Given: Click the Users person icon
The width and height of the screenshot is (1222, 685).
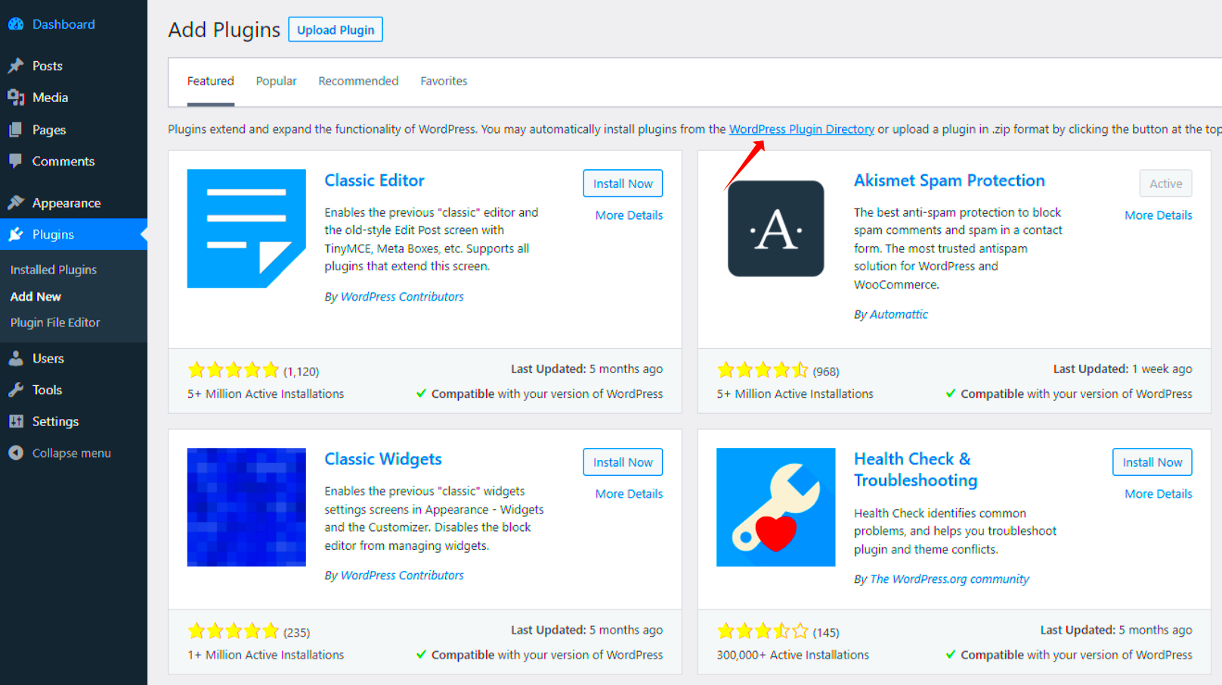Looking at the screenshot, I should 16,359.
